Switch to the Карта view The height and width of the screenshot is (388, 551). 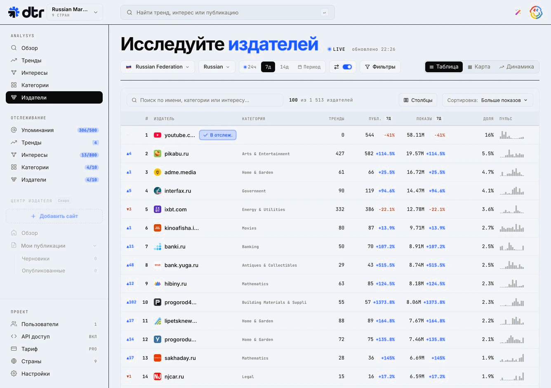coord(478,67)
